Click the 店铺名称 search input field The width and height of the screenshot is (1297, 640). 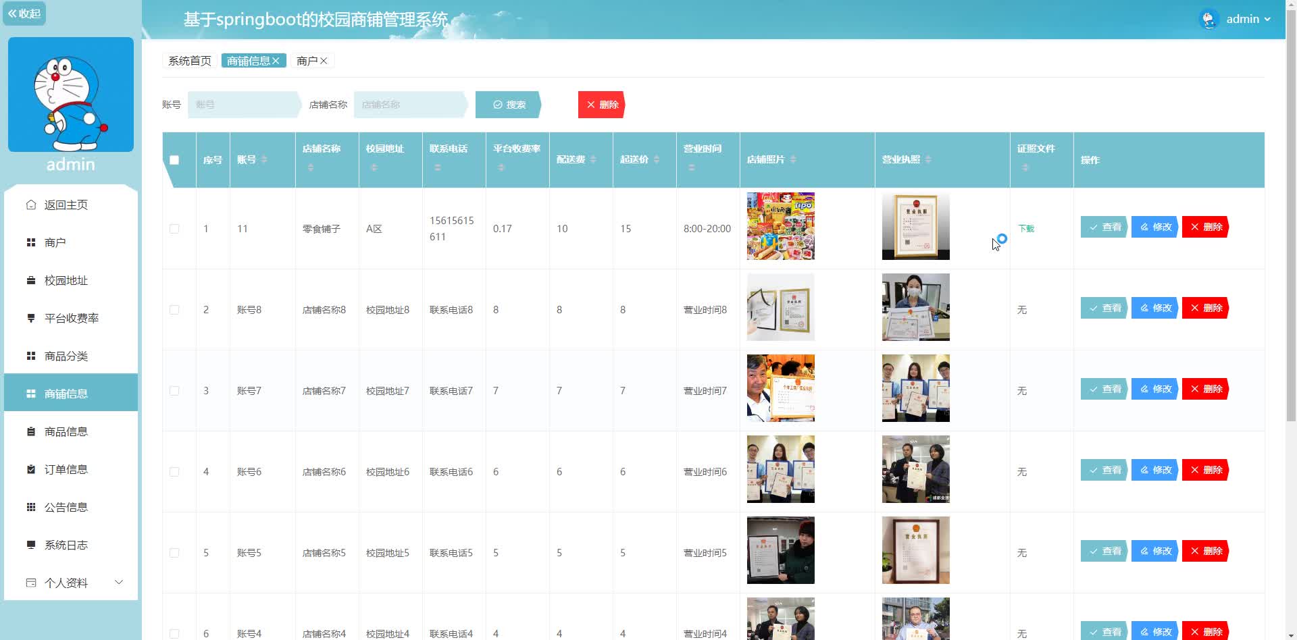click(410, 105)
